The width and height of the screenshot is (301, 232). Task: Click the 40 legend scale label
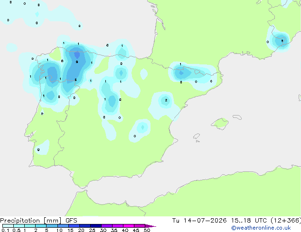pos(125,230)
